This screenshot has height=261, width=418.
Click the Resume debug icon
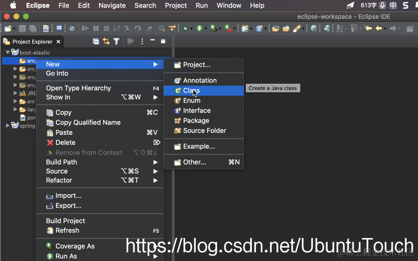coord(85,28)
